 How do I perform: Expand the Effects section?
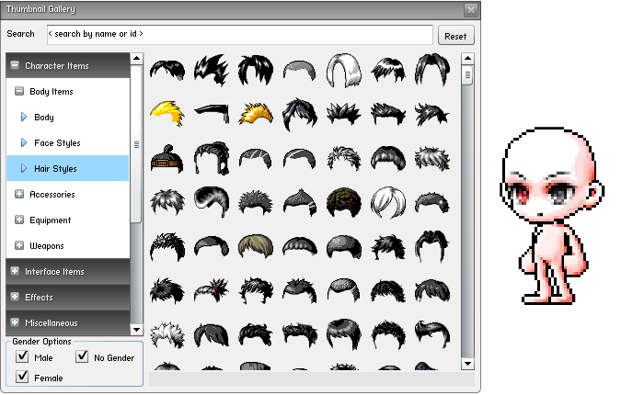[15, 297]
